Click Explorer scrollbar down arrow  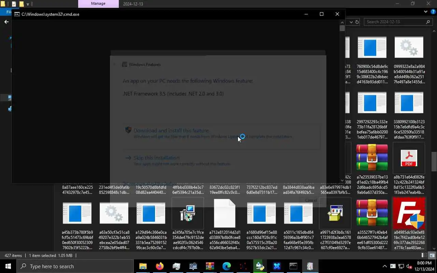click(434, 248)
